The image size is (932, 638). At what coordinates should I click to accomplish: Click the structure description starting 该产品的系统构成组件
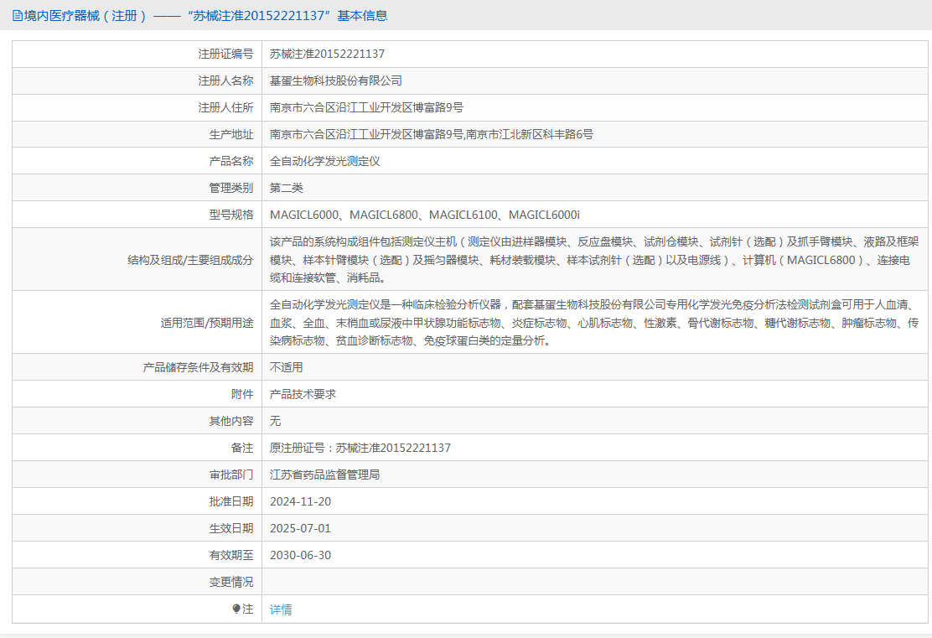(594, 259)
